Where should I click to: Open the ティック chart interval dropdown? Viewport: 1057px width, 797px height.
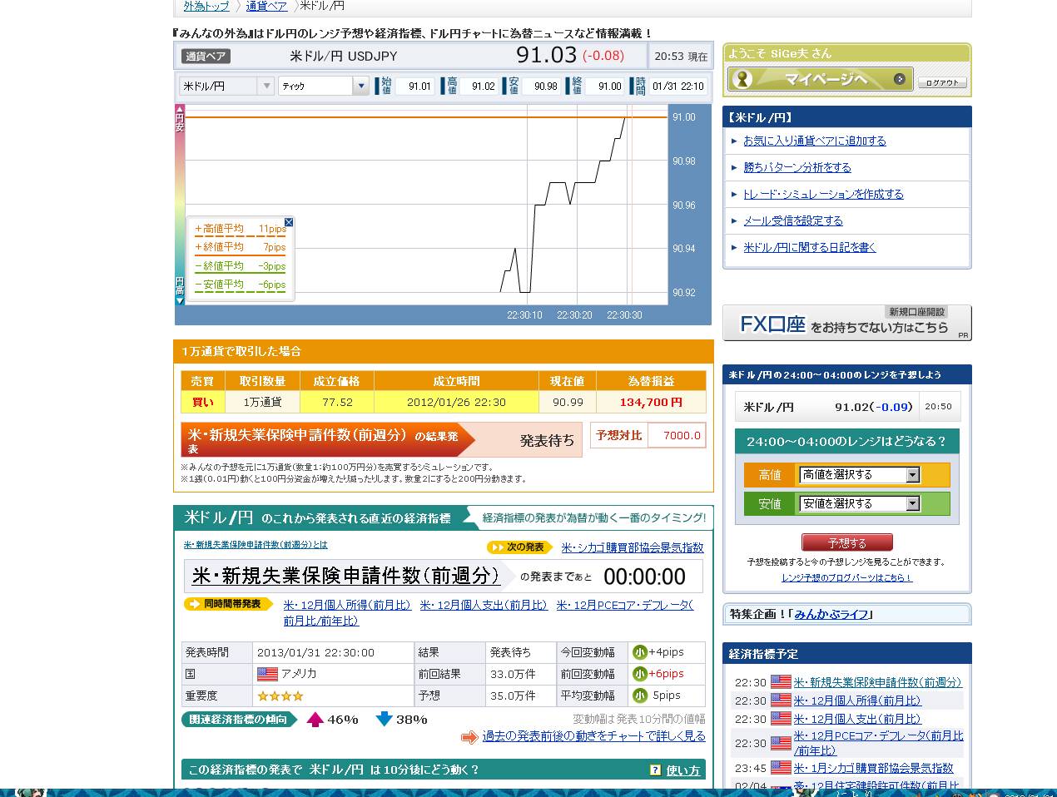(x=324, y=86)
